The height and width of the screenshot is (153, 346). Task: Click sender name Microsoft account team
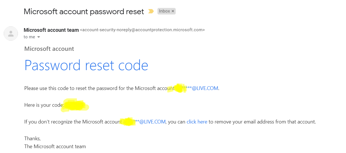point(51,30)
